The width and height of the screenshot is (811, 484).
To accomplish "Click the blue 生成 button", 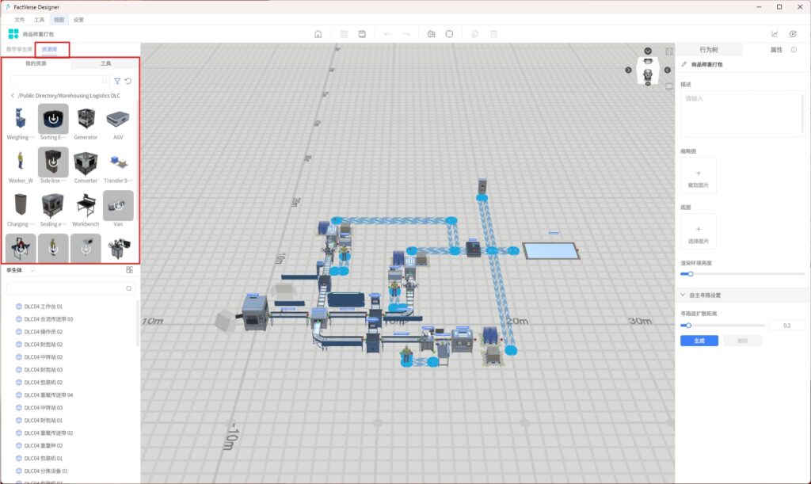I will [x=699, y=341].
